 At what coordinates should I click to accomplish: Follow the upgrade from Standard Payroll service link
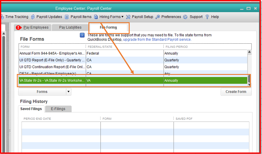(x=157, y=40)
